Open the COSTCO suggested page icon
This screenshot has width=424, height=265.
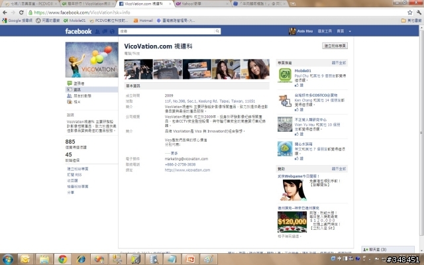pyautogui.click(x=285, y=100)
